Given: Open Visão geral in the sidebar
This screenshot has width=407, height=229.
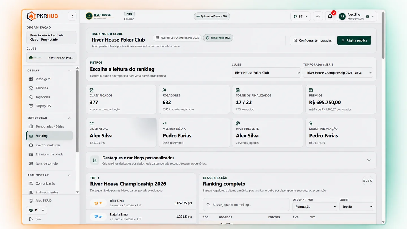Looking at the screenshot, I should (x=44, y=79).
